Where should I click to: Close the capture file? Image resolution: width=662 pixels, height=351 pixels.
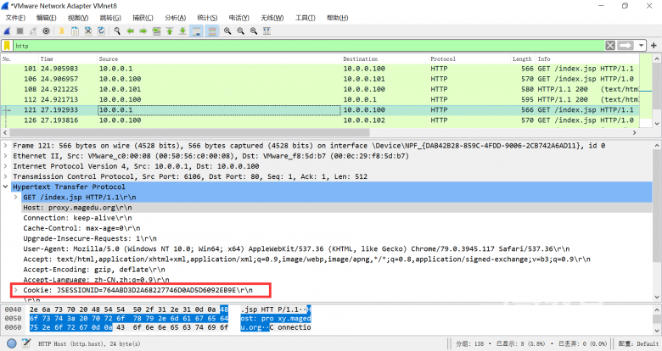(x=87, y=31)
